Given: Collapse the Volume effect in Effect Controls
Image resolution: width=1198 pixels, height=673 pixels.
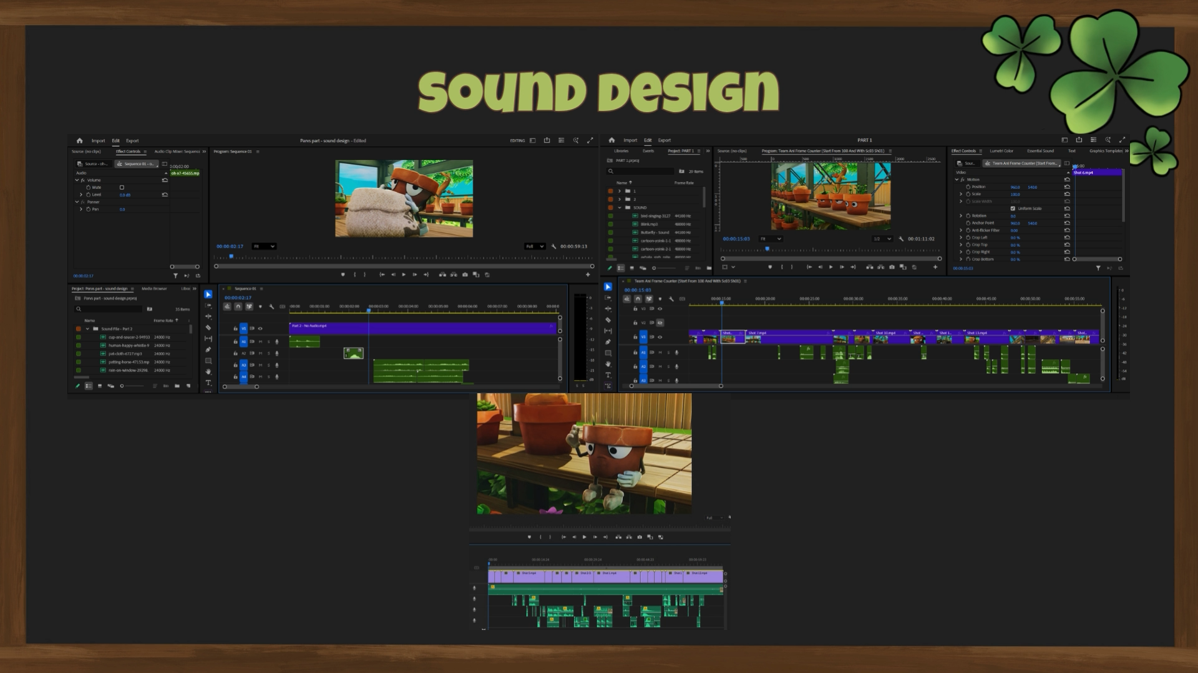Looking at the screenshot, I should pos(77,180).
